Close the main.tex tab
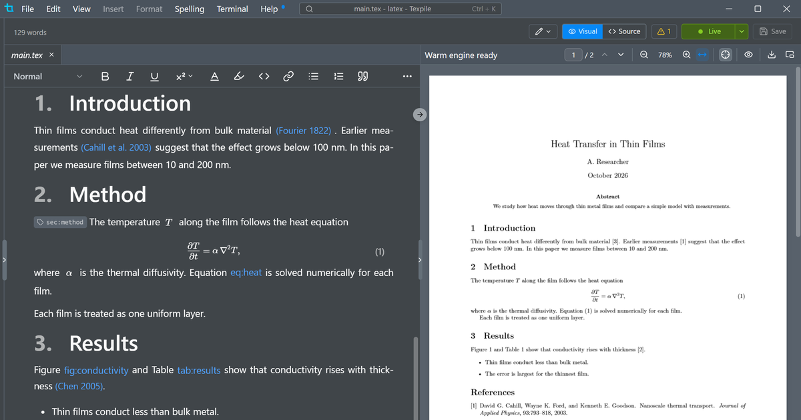 point(52,55)
